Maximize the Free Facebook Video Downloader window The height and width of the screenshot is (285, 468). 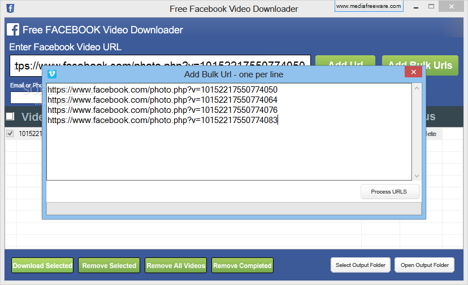[x=431, y=7]
